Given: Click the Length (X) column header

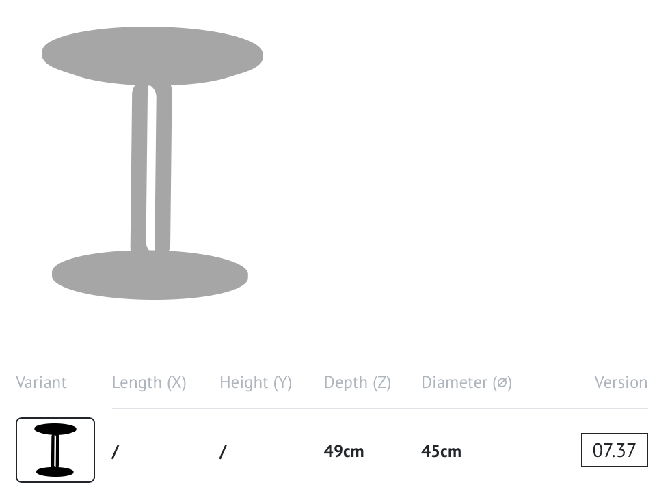Looking at the screenshot, I should 149,382.
